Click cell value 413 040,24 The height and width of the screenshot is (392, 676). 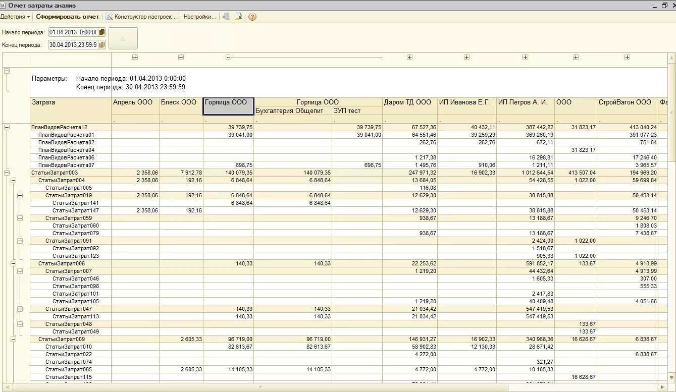point(642,128)
